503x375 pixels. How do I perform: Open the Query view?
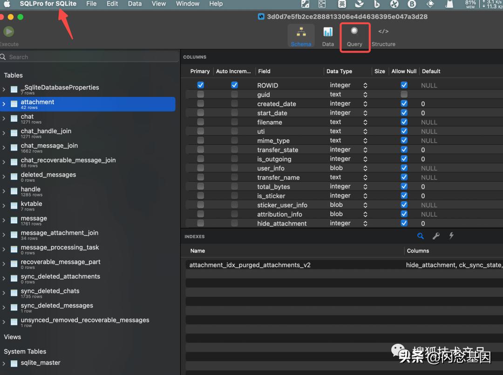(x=354, y=36)
